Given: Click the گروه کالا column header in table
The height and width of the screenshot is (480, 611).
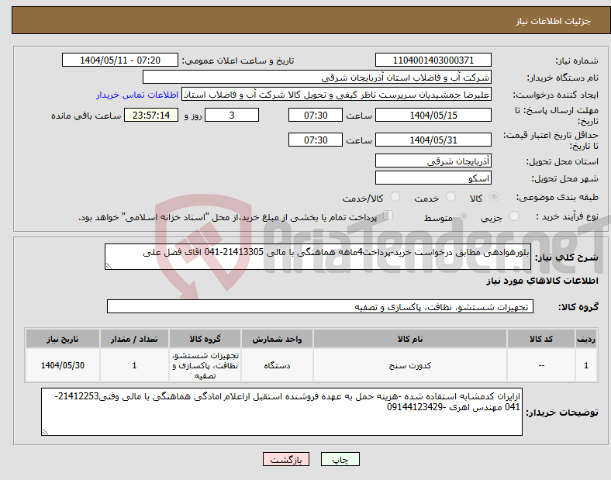Looking at the screenshot, I should point(205,339).
